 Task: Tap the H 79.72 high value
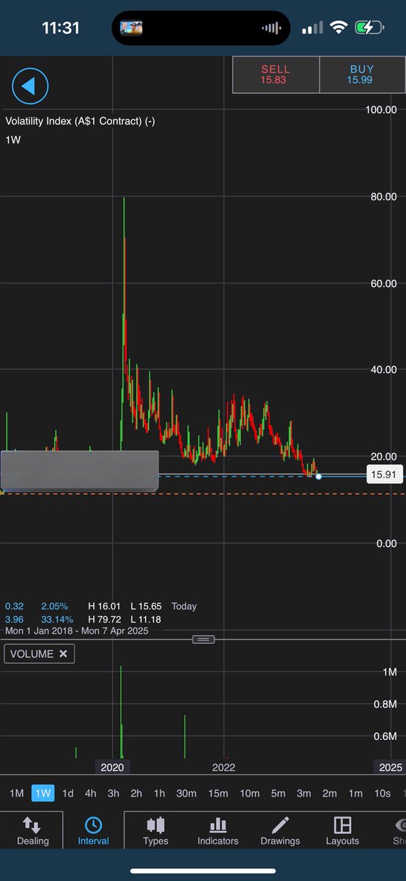coord(104,619)
